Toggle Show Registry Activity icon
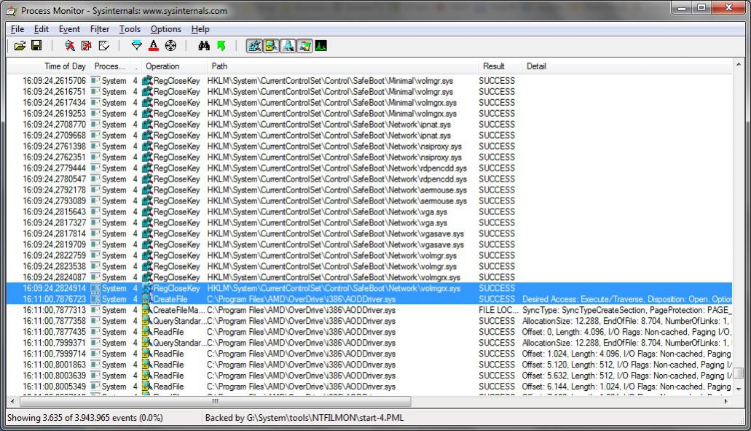 [254, 46]
